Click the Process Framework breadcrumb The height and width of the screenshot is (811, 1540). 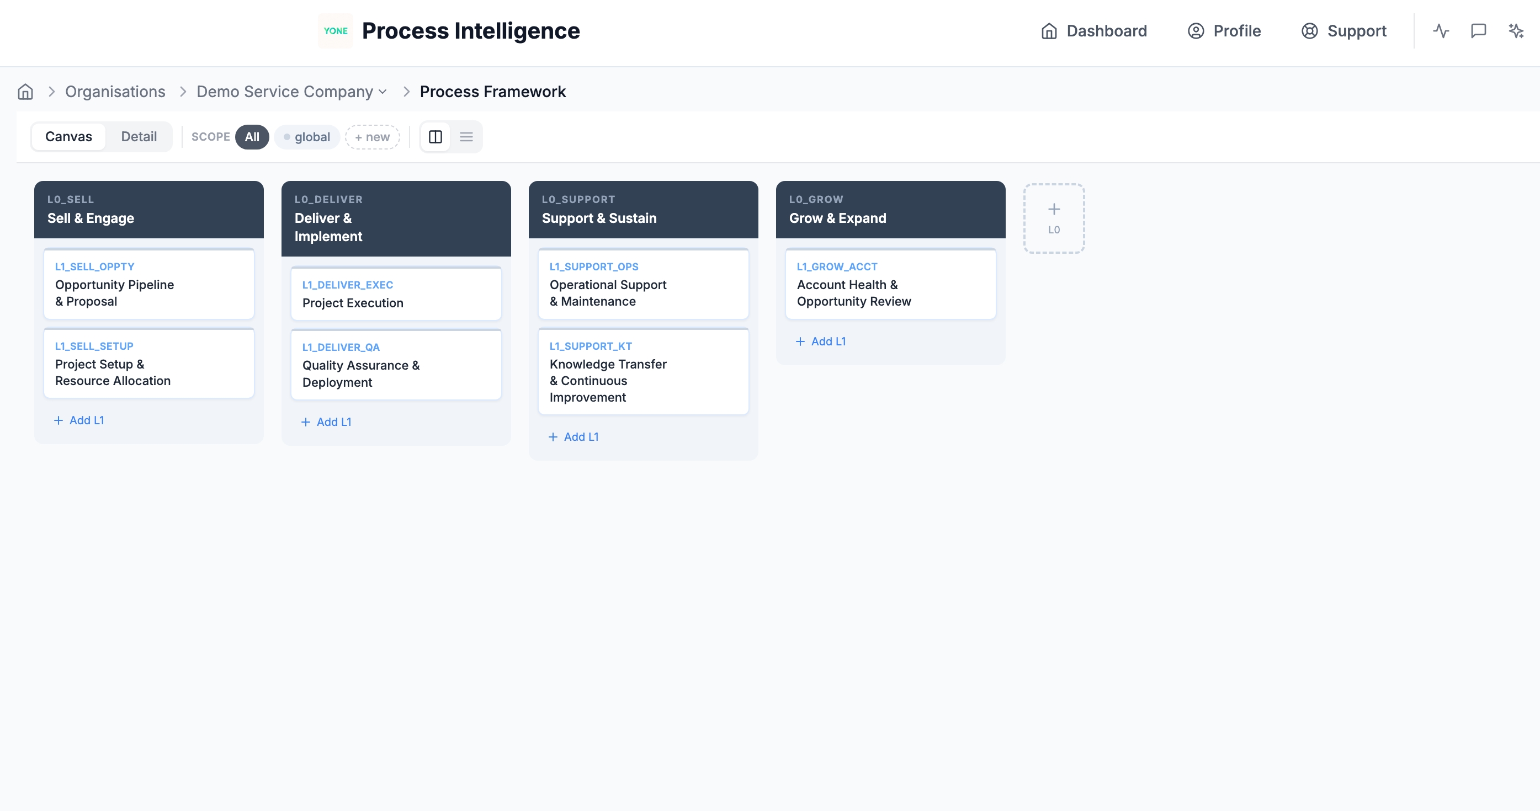click(492, 92)
